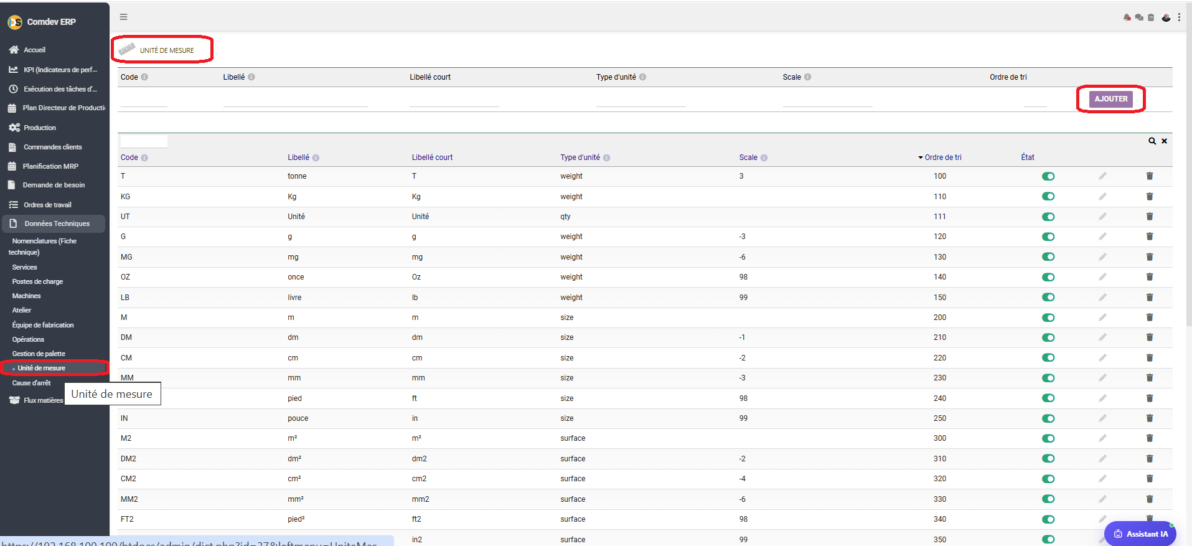Click the Code filter box above table
This screenshot has height=546, width=1192.
click(144, 141)
